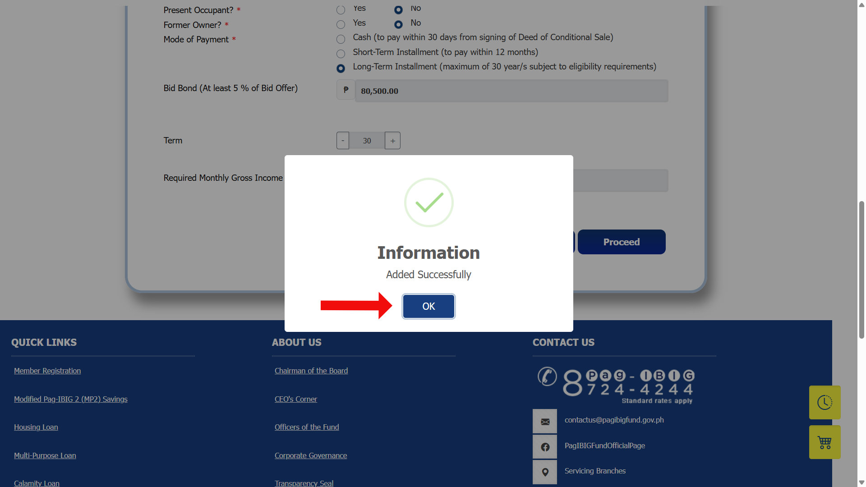Click the 8-724-4244 hotline number graphic

pos(629,386)
